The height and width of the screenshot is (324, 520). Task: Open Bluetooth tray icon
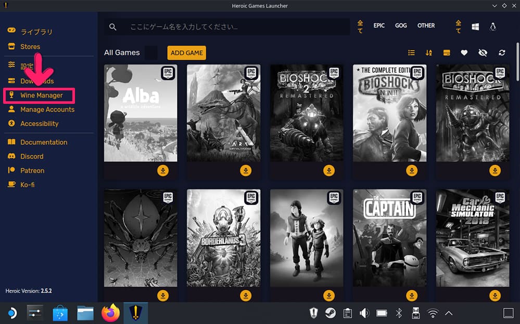(399, 313)
